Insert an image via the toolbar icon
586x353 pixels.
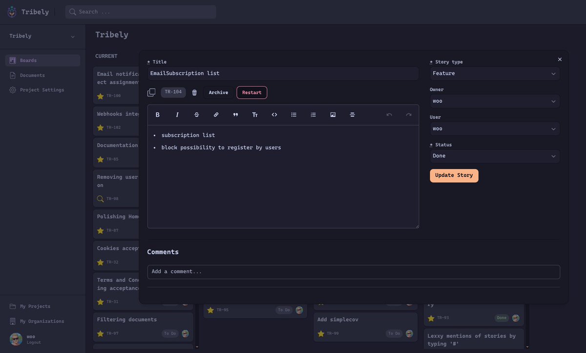(x=333, y=115)
